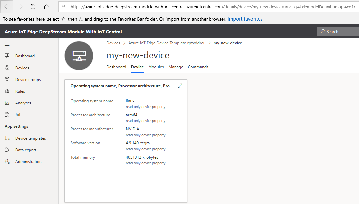Viewport: 359px width, 204px height.
Task: Click the Search box in header
Action: tap(338, 31)
